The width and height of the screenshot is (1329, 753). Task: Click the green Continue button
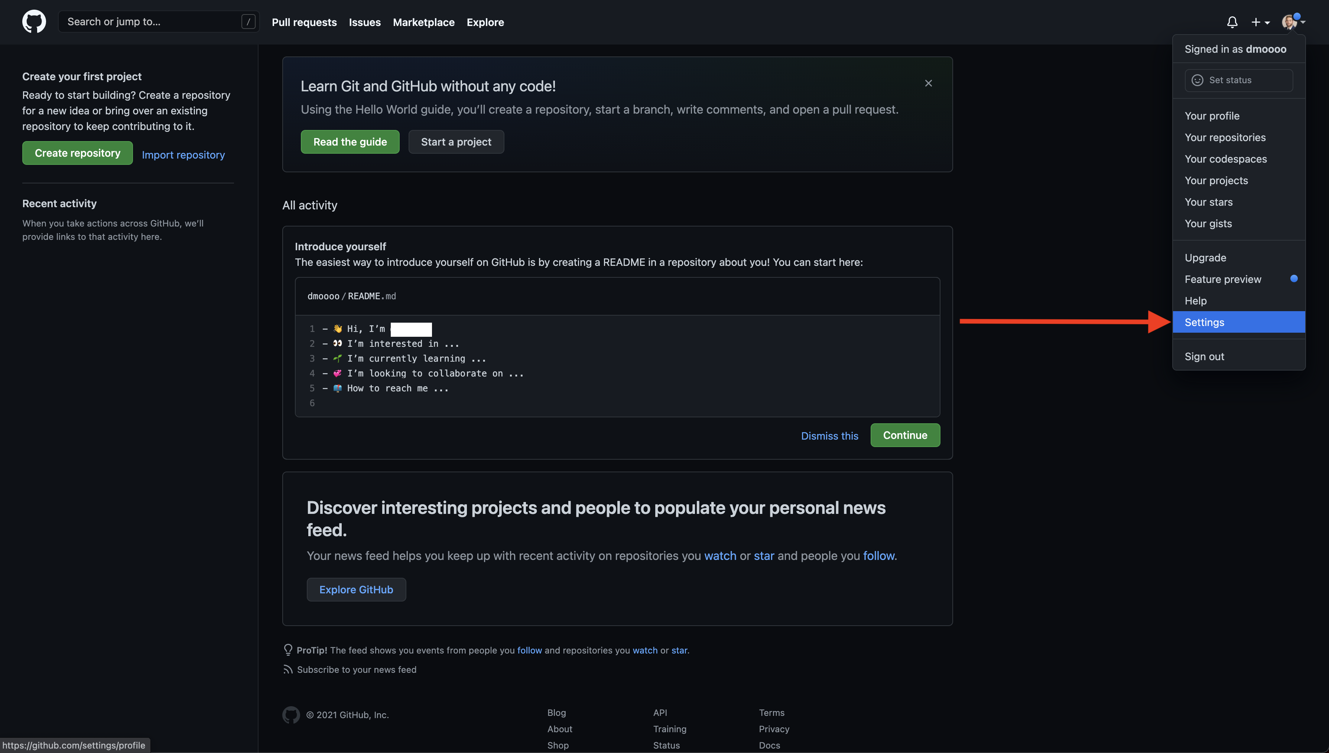[905, 436]
